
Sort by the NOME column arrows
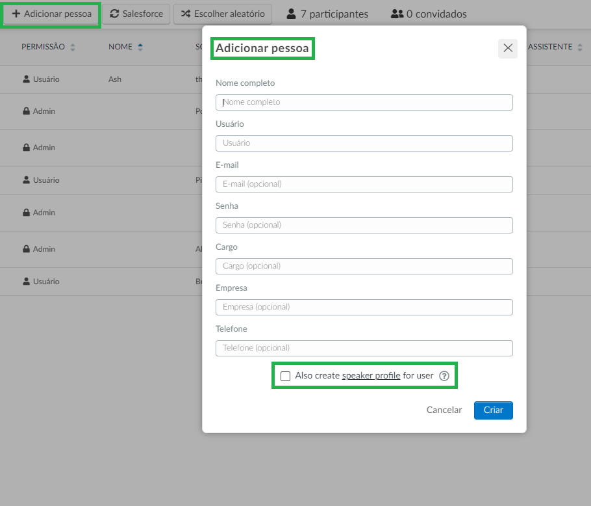(x=140, y=47)
